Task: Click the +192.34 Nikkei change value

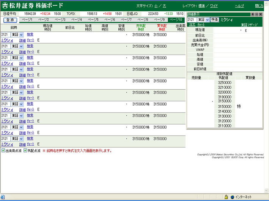Action: 45,14
